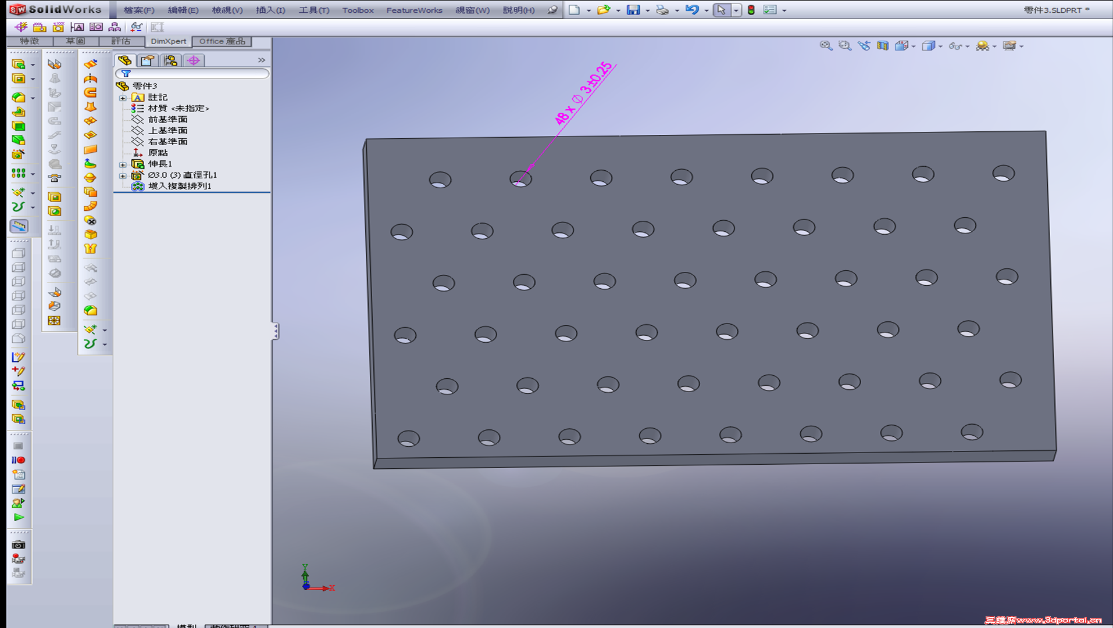
Task: Click the Rebuild traffic light icon
Action: tap(751, 10)
